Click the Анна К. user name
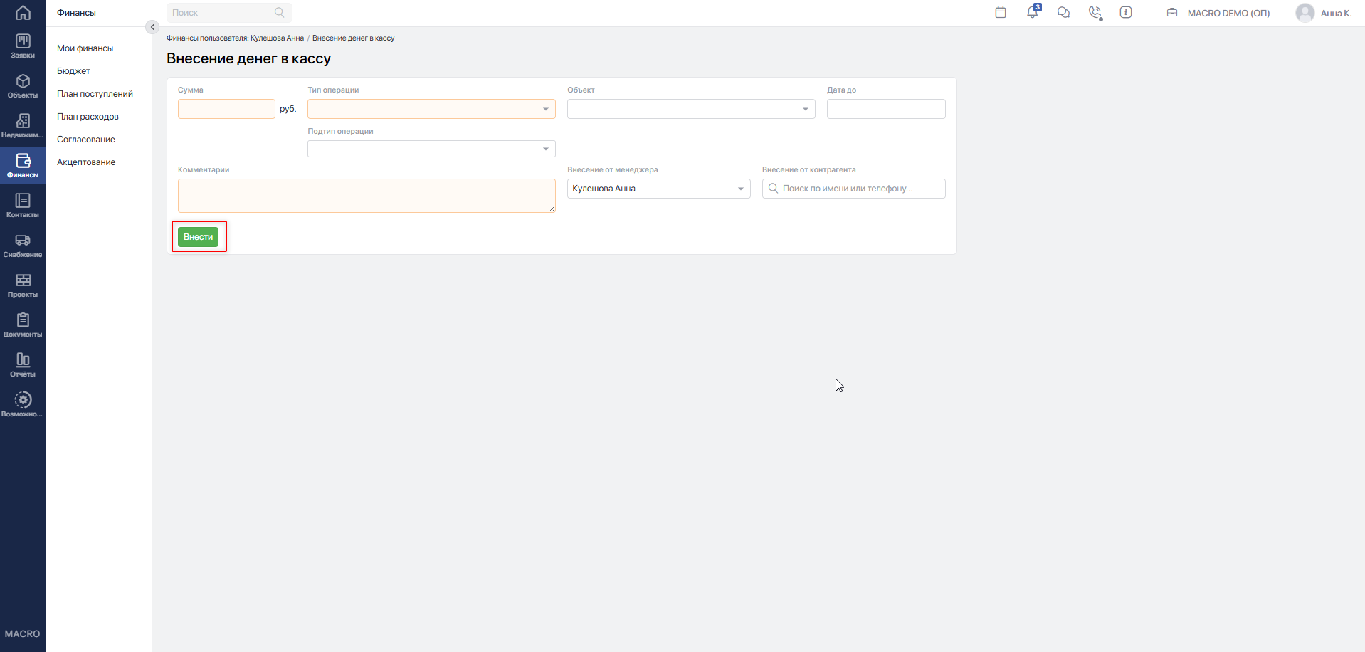This screenshot has height=652, width=1365. pos(1336,13)
